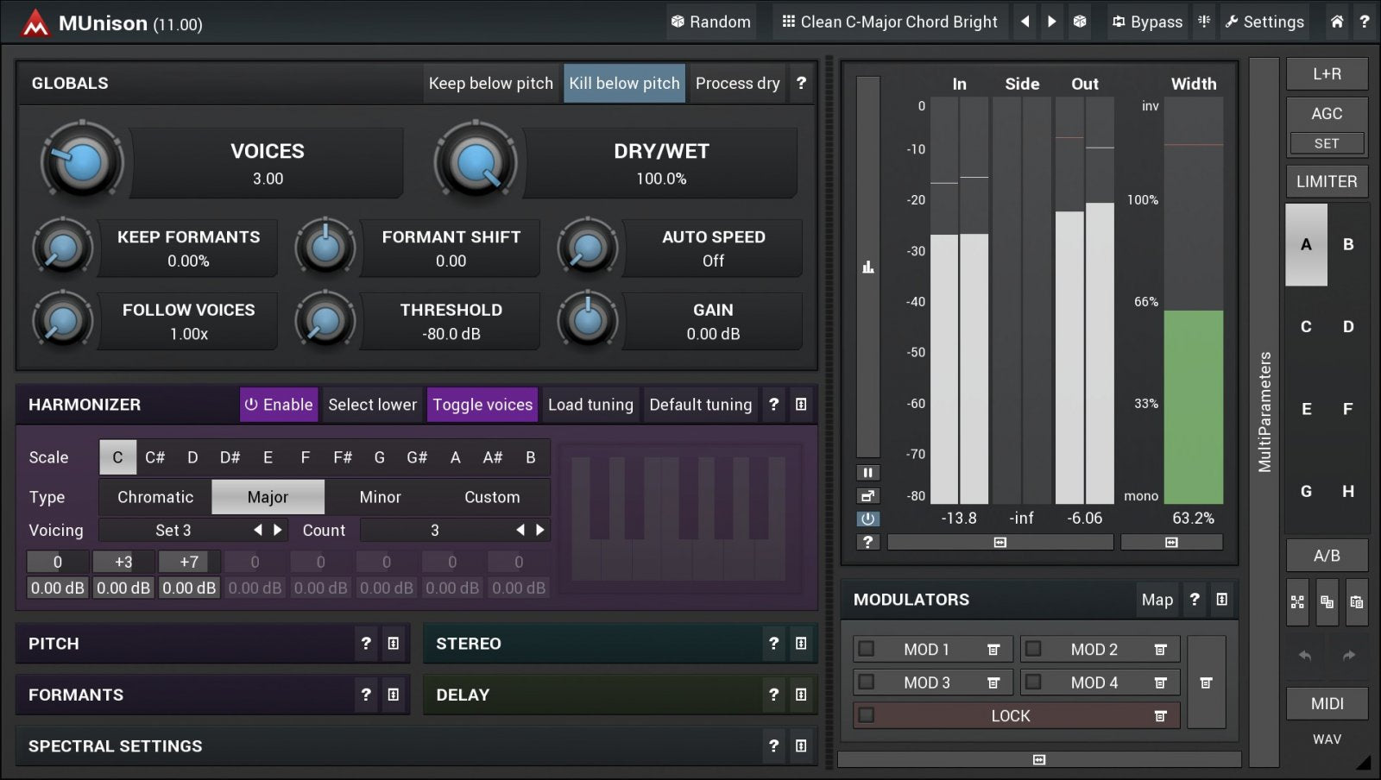Increase Count with right arrow
Screen dimensions: 1381x780
(540, 530)
